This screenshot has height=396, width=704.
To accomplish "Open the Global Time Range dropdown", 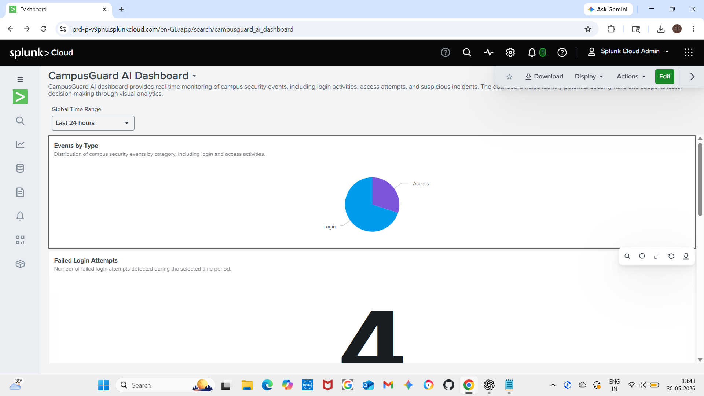I will 93,123.
